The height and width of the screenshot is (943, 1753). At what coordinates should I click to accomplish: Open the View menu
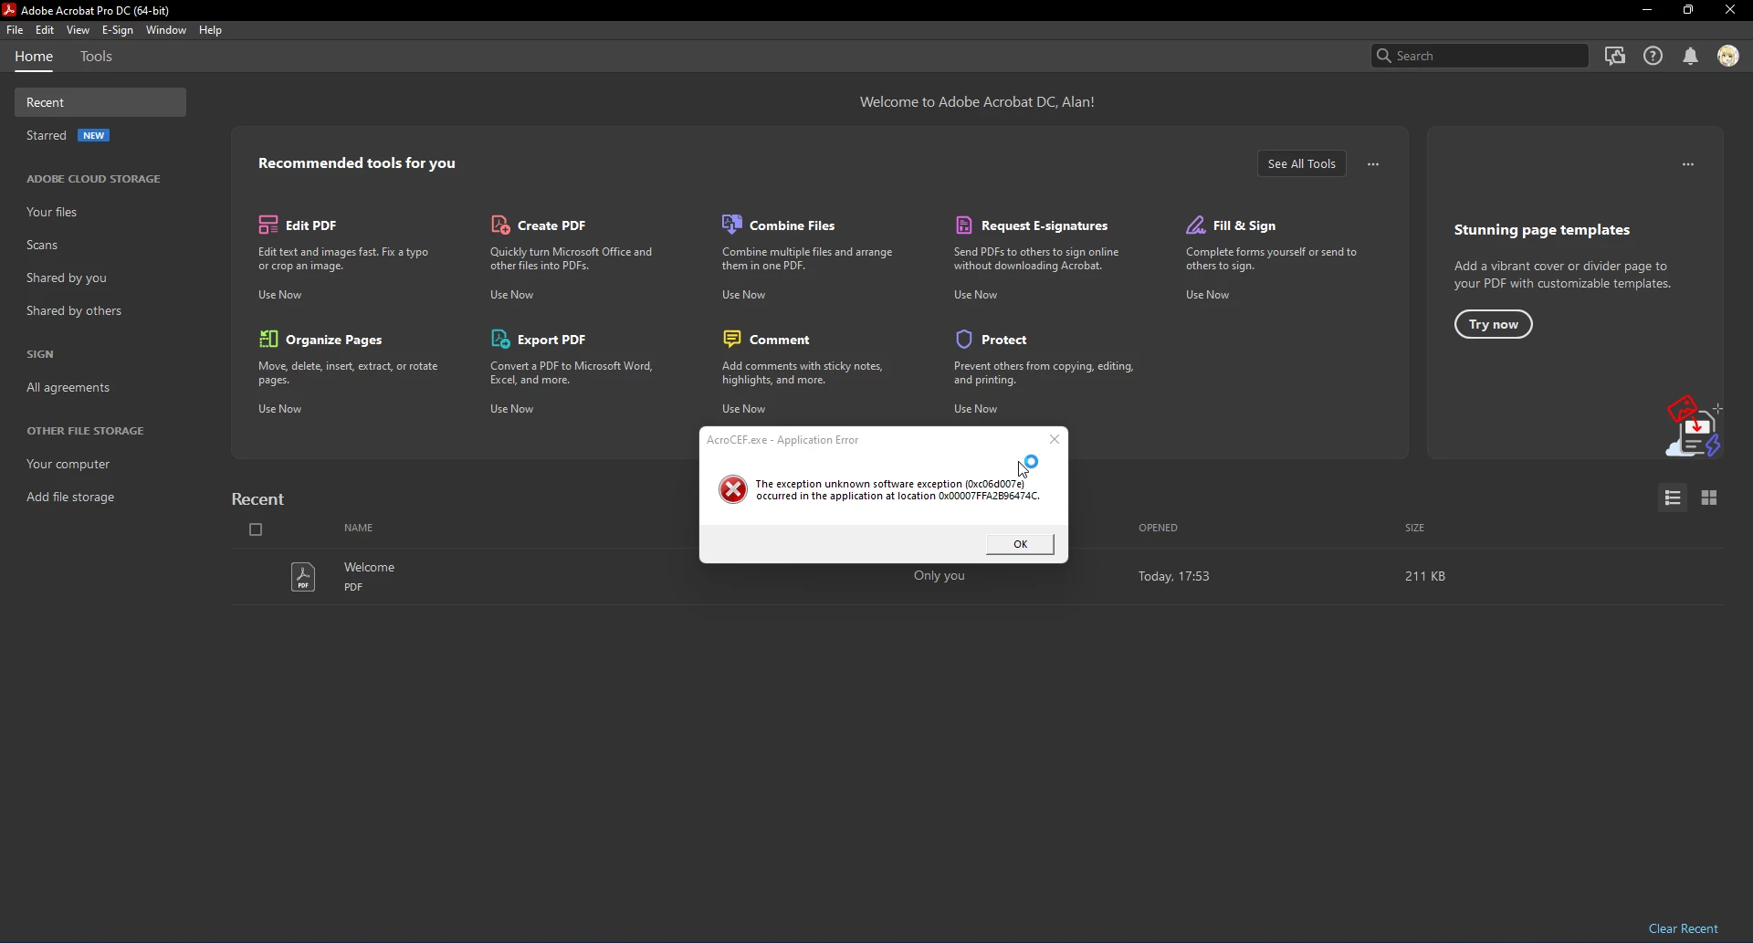pos(78,30)
